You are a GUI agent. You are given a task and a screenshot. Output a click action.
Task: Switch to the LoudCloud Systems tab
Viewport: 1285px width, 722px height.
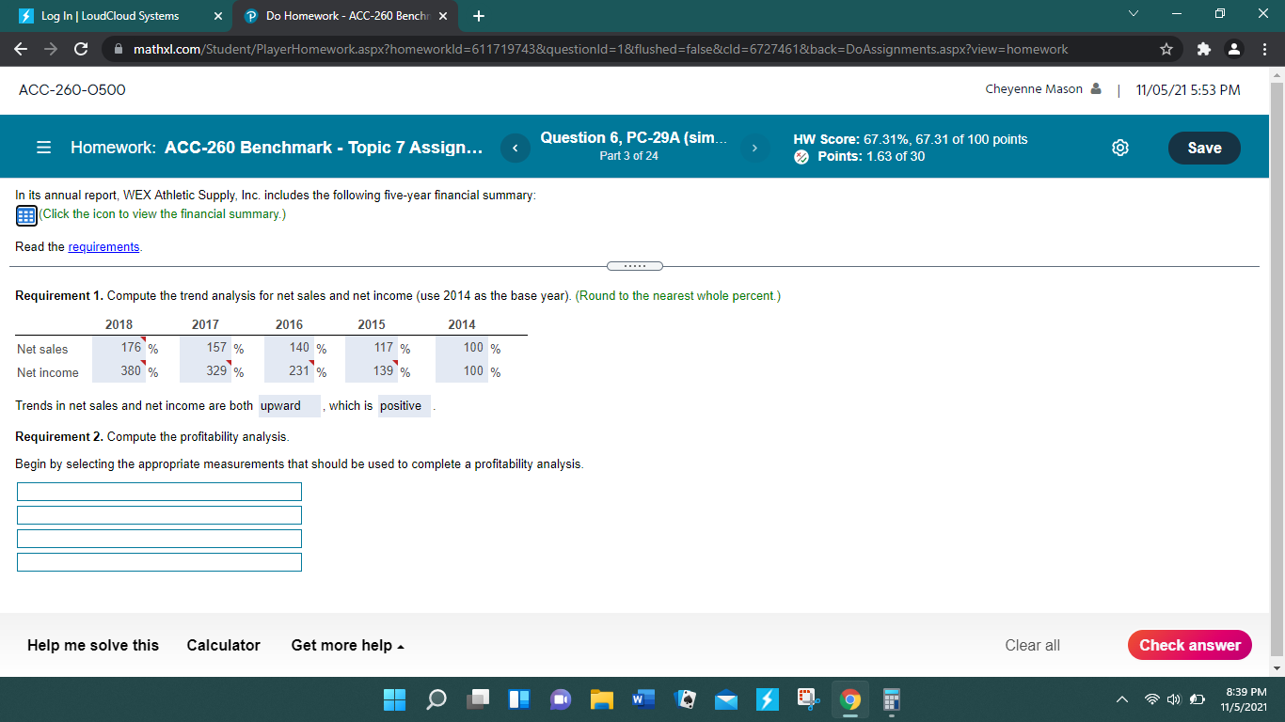(x=113, y=15)
